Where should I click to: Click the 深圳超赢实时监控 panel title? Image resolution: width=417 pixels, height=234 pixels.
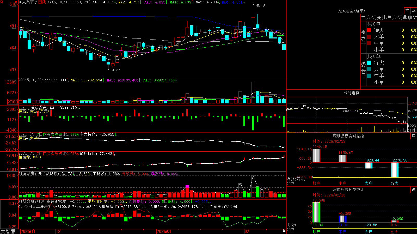point(348,136)
